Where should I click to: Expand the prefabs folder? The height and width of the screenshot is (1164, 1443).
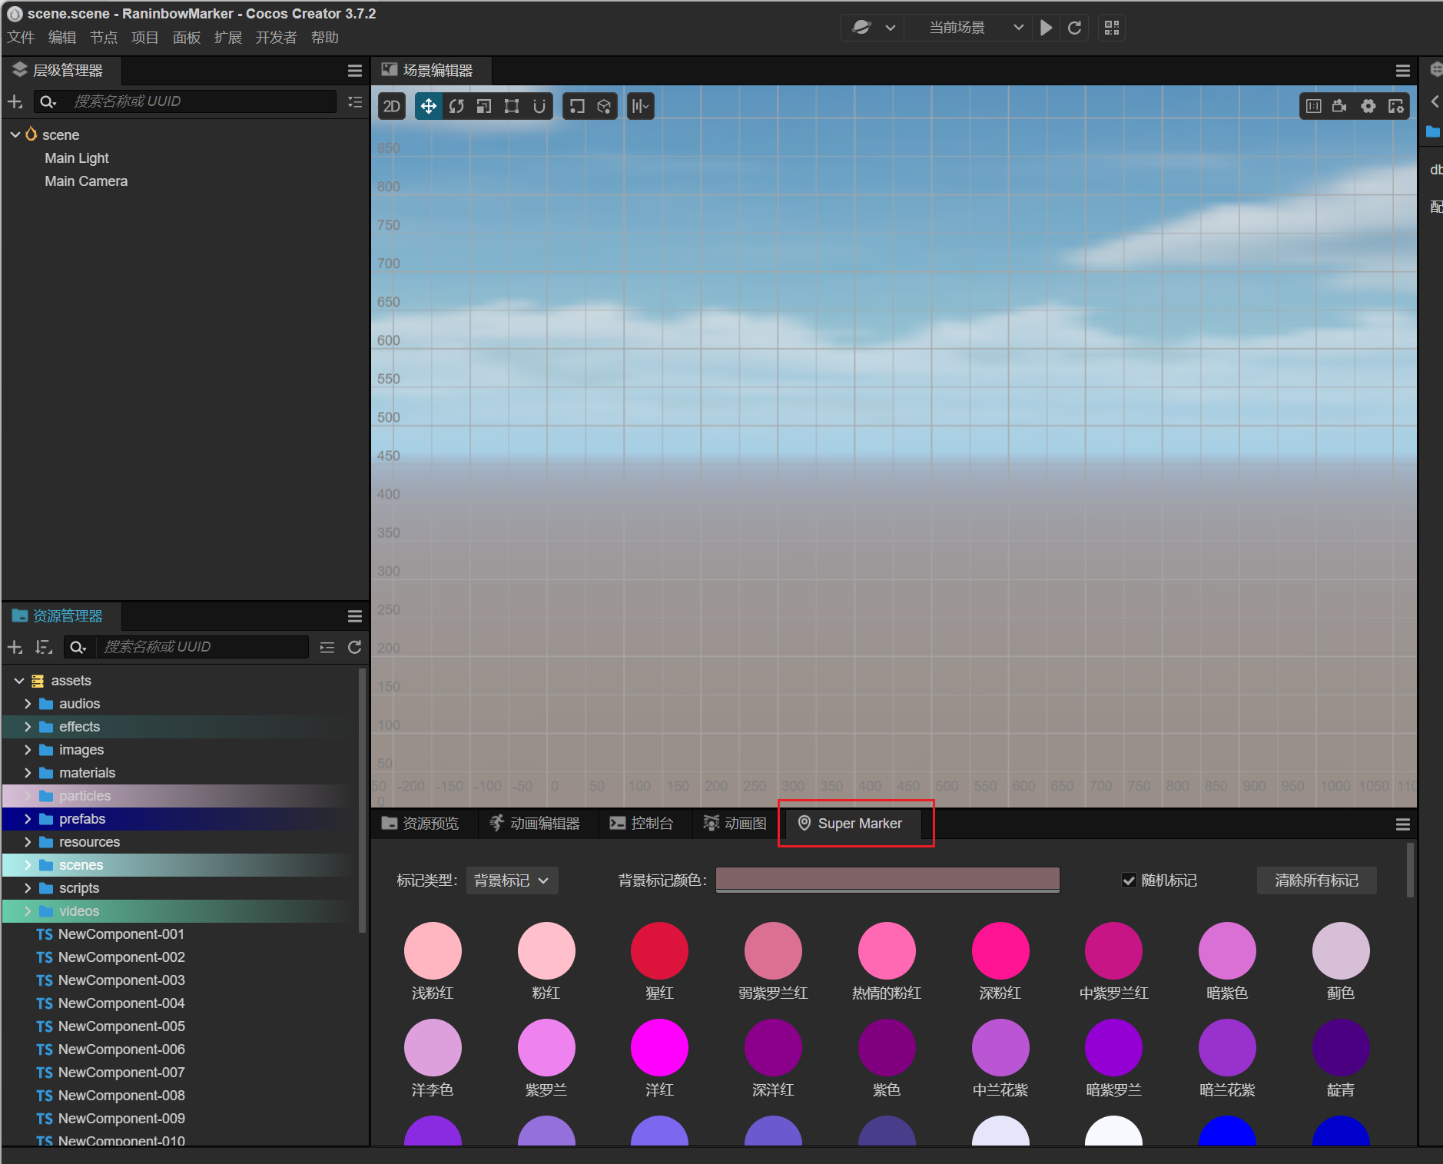point(28,819)
